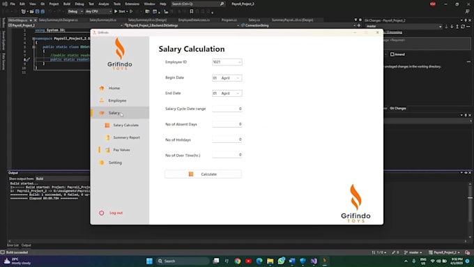Screen dimensions: 474x267
Task: Open the End Date picker dropdown
Action: (238, 93)
